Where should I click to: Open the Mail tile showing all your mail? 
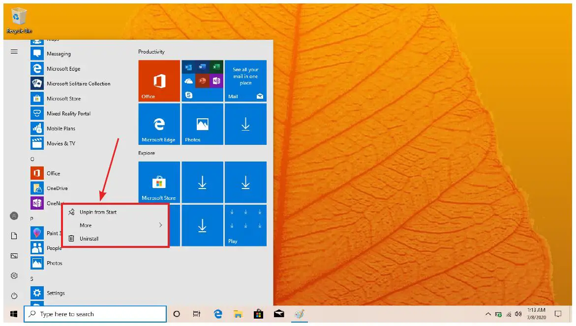point(245,81)
